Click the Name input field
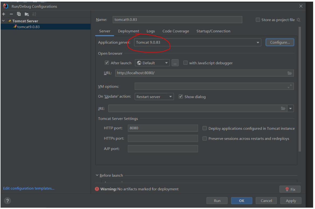This screenshot has width=315, height=209. coord(177,20)
